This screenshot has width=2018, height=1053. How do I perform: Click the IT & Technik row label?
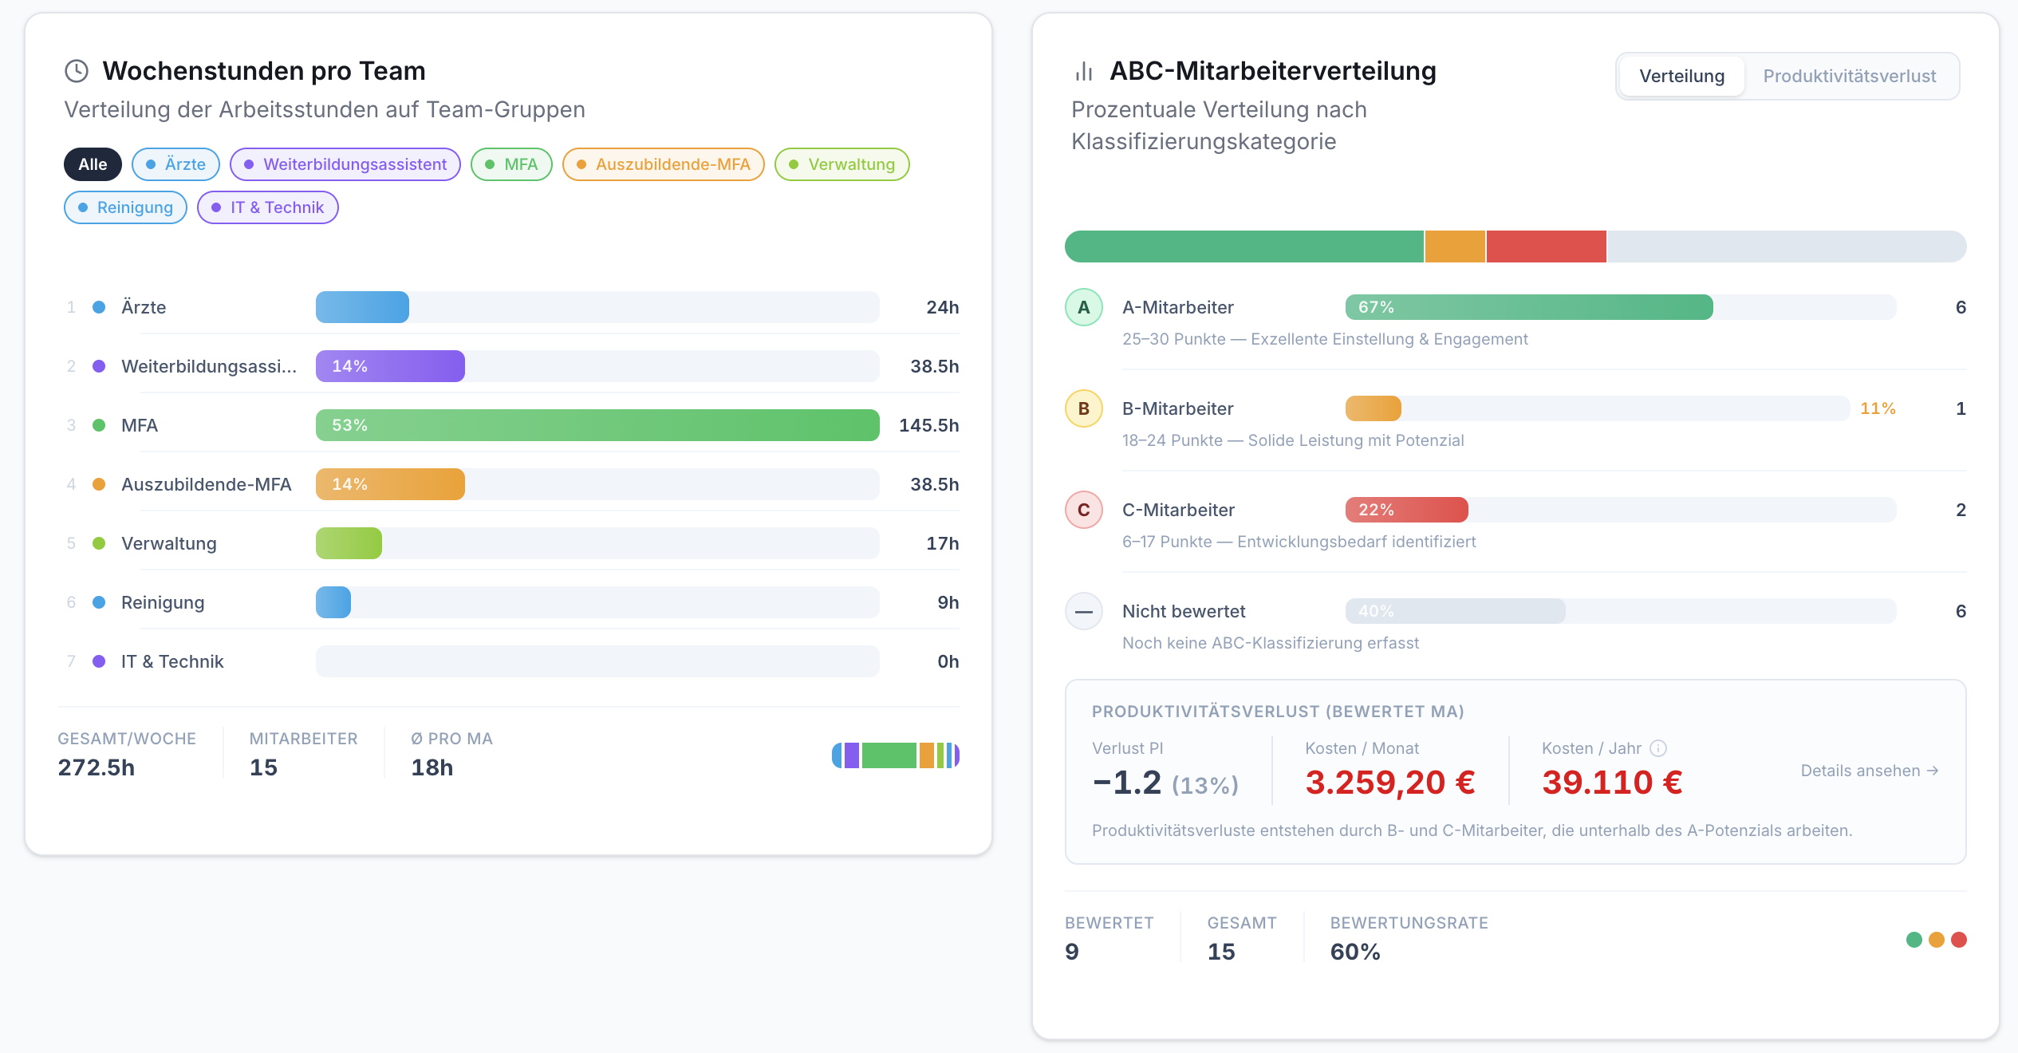(172, 661)
